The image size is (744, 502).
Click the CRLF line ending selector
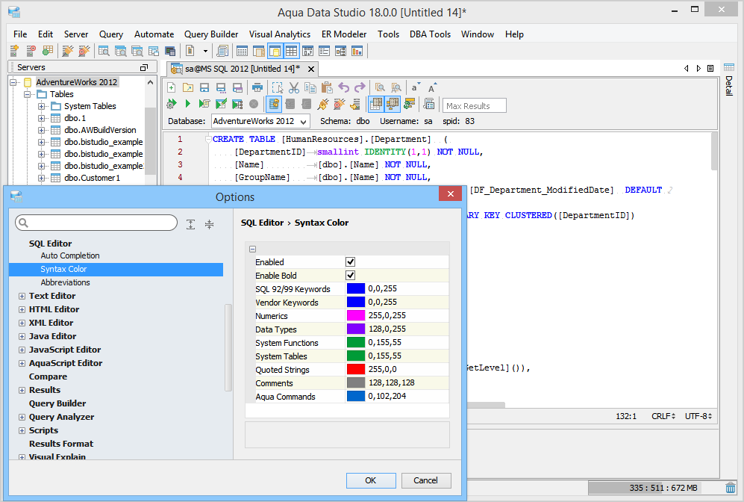[663, 416]
